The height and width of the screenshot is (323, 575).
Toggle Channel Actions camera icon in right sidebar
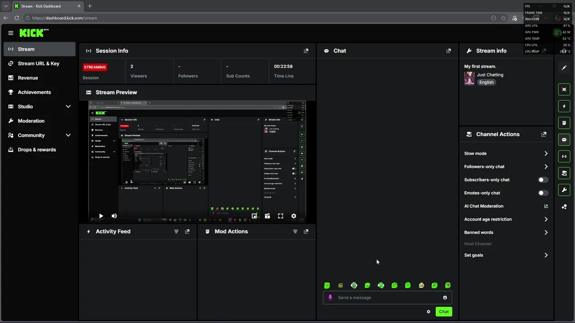pyautogui.click(x=564, y=173)
